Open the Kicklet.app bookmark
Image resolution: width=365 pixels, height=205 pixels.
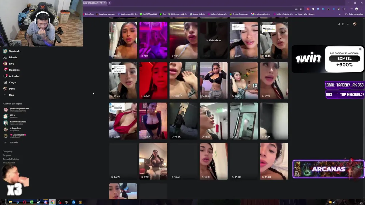click(178, 14)
